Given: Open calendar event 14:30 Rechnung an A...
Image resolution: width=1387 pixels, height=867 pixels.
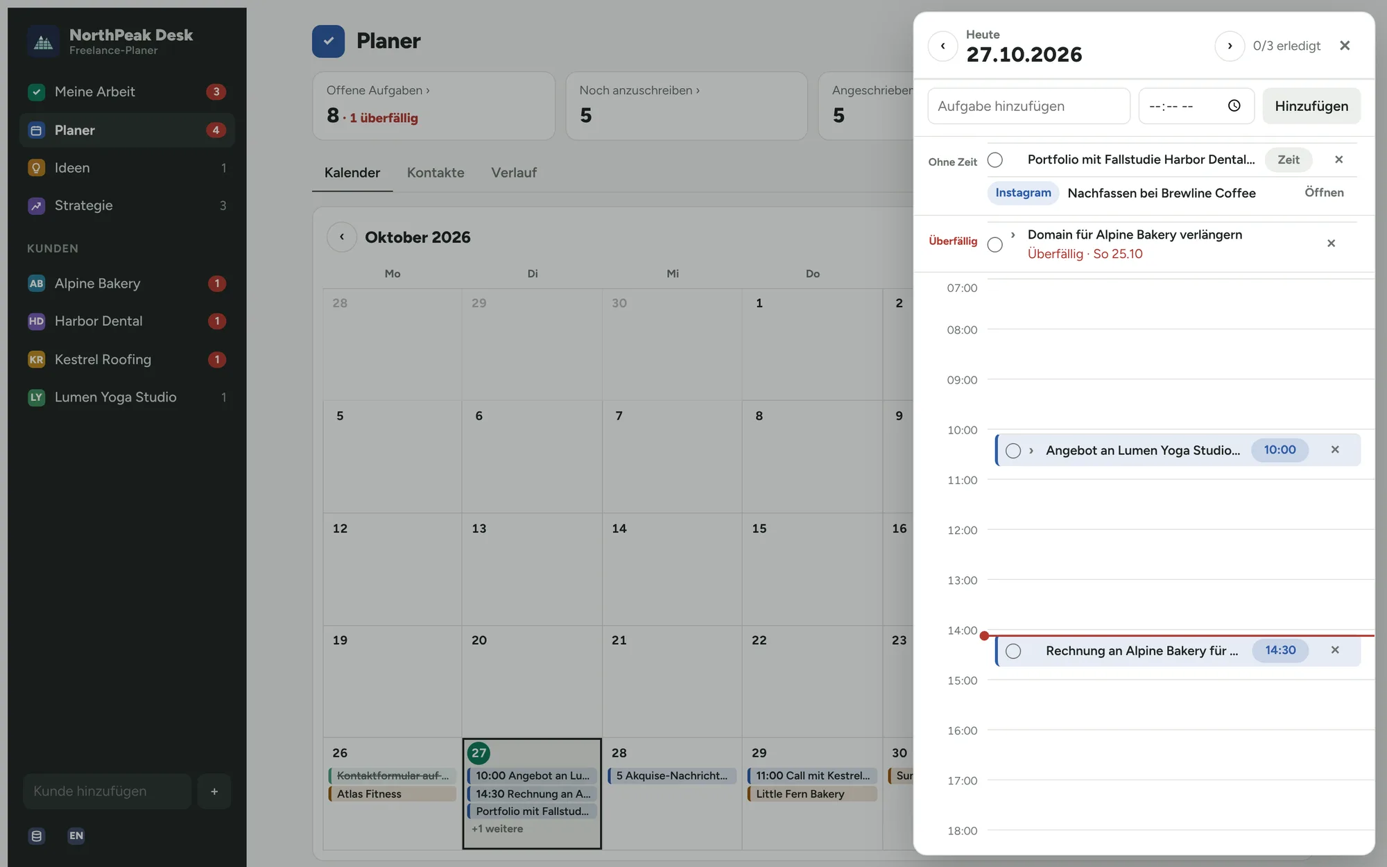Looking at the screenshot, I should 532,794.
